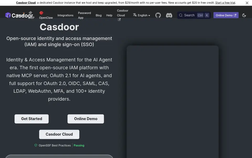The width and height of the screenshot is (252, 158).
Task: Click the large Casdoor heading
Action: [59, 27]
